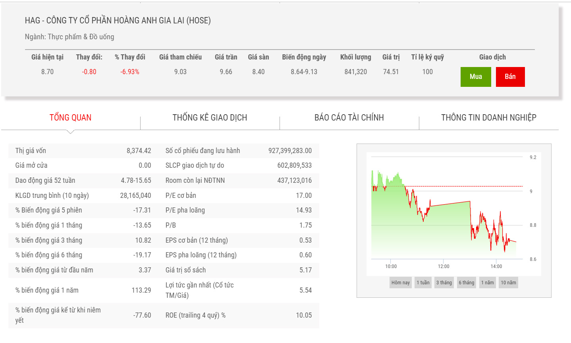The image size is (571, 343).
Task: Select the Thị giá vốn row
Action: click(x=83, y=151)
